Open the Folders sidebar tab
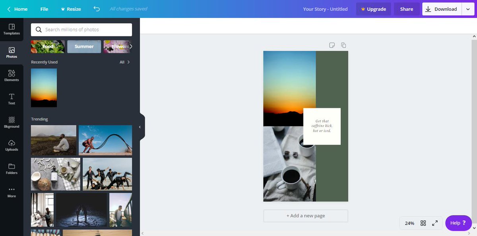Image resolution: width=477 pixels, height=236 pixels. [12, 169]
